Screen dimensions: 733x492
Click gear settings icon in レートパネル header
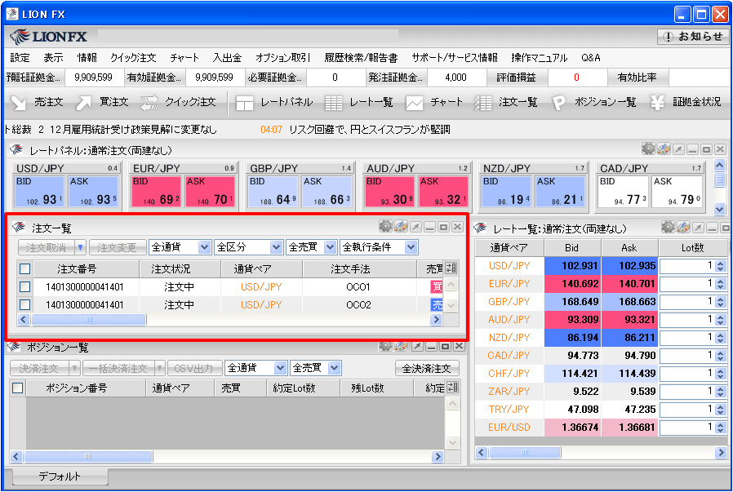click(x=648, y=149)
